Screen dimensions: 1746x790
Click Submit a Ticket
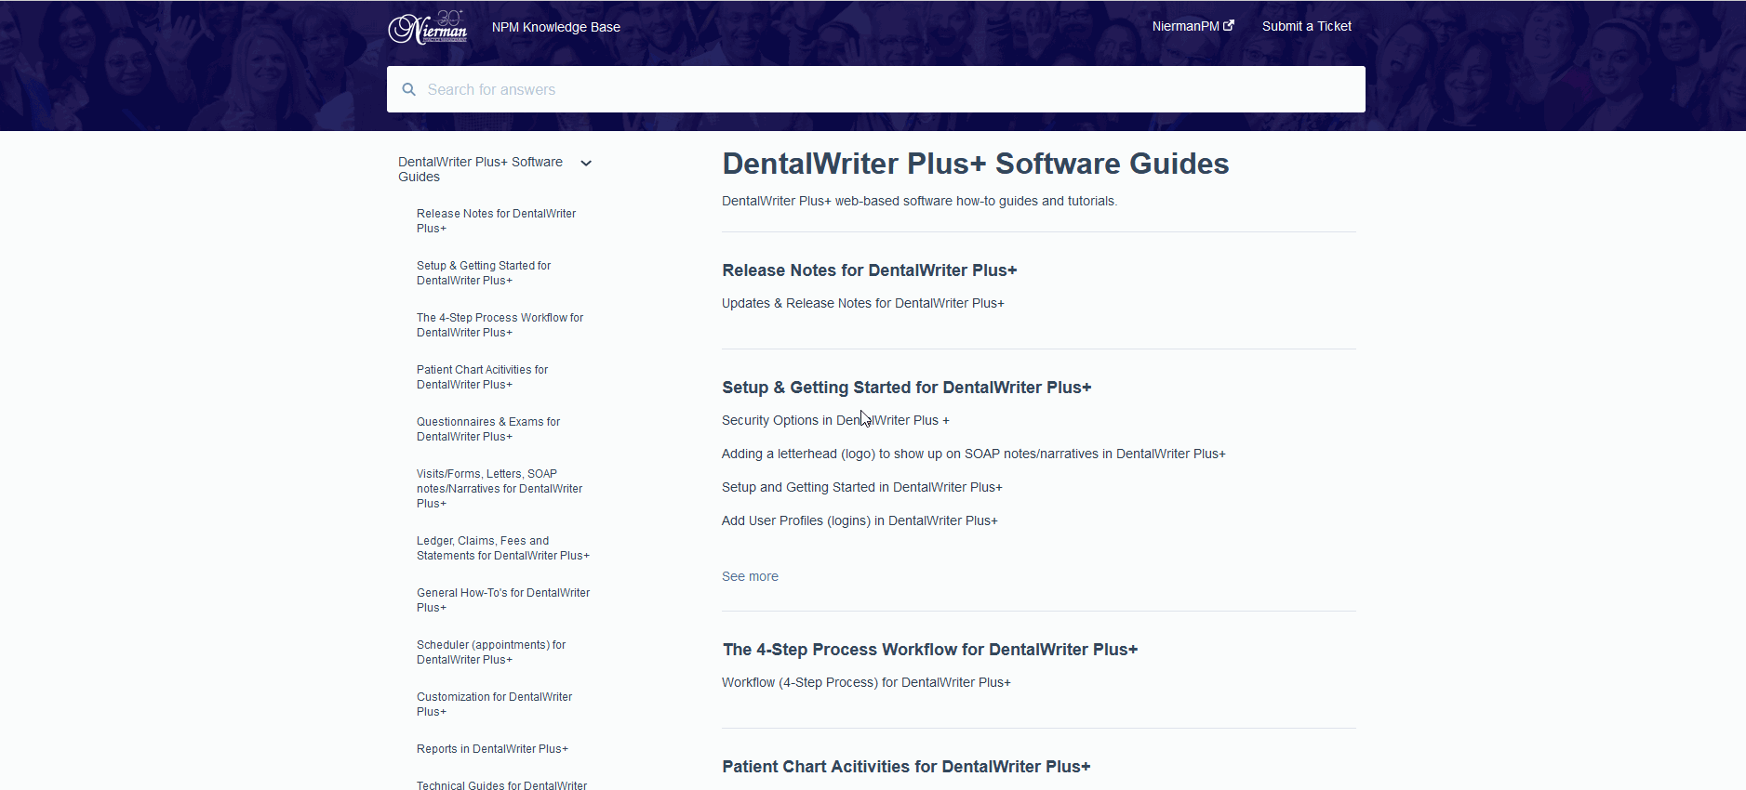point(1307,26)
